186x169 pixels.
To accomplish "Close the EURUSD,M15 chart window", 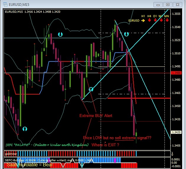I will [x=177, y=5].
